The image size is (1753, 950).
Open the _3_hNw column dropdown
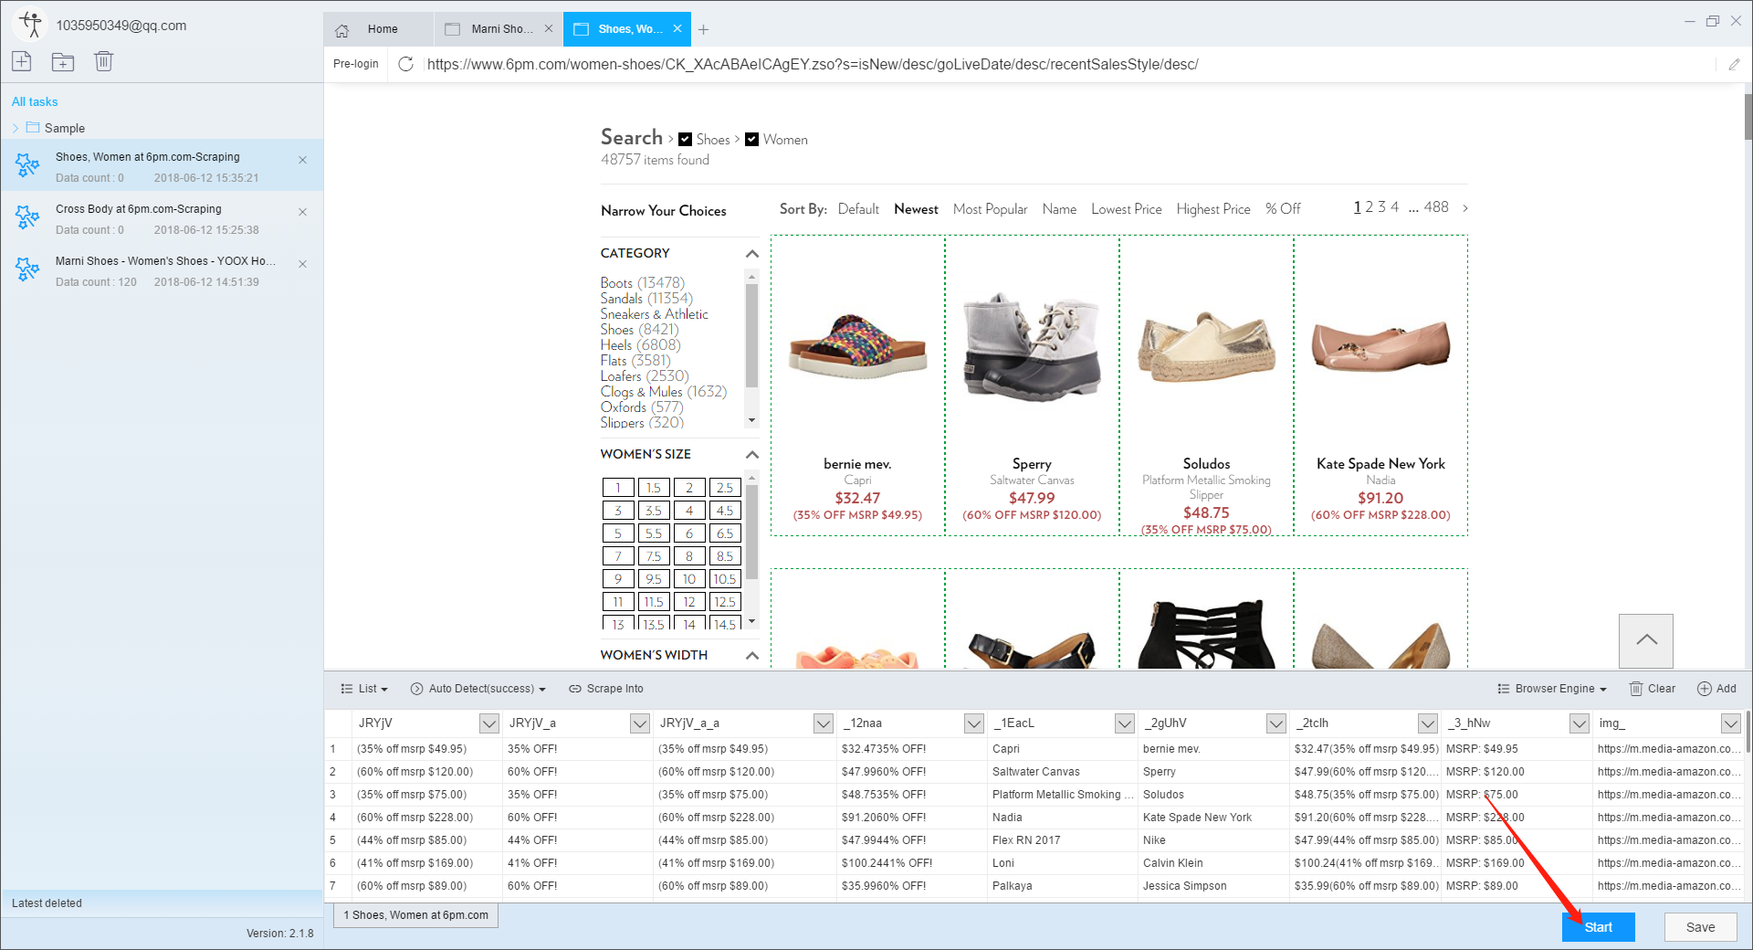pos(1580,723)
